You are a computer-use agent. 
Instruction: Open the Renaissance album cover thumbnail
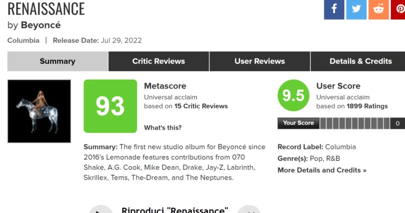point(39,111)
